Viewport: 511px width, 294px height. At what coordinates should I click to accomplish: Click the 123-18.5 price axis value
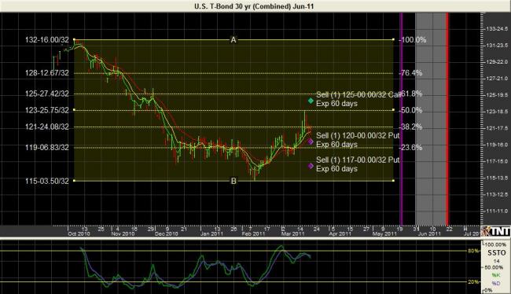pyautogui.click(x=497, y=112)
